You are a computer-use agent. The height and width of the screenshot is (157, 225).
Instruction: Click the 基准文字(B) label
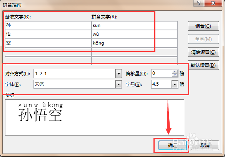click(x=18, y=17)
